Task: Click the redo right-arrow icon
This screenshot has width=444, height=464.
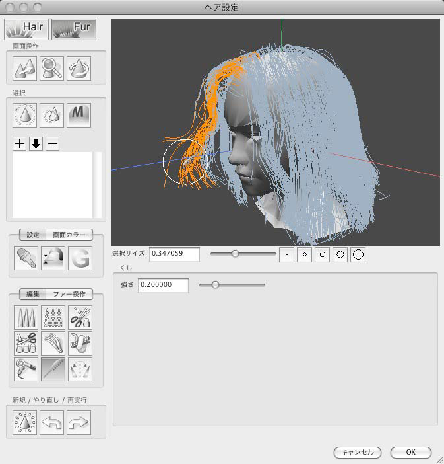Action: [x=79, y=422]
